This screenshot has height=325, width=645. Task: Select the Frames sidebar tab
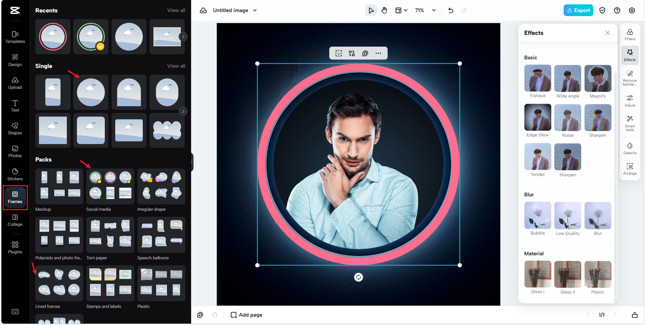tap(15, 197)
